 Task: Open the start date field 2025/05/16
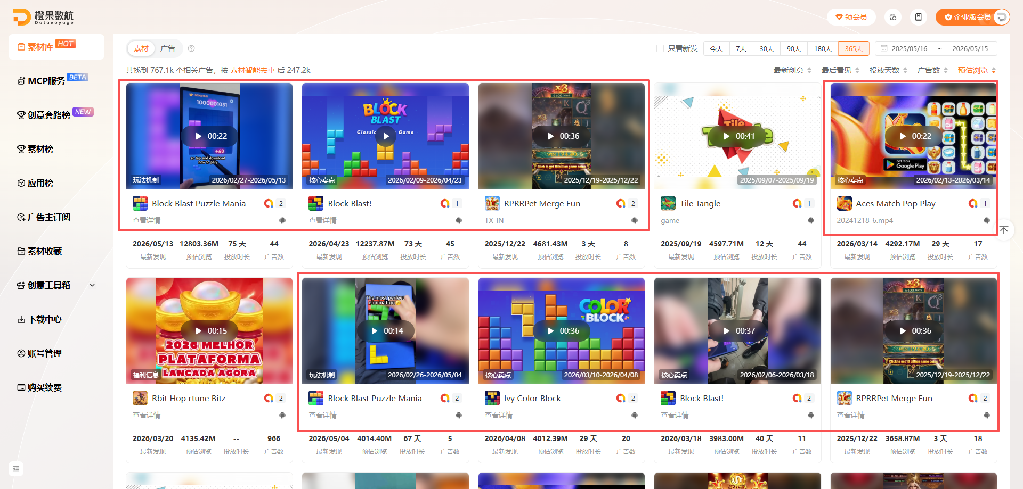[910, 48]
